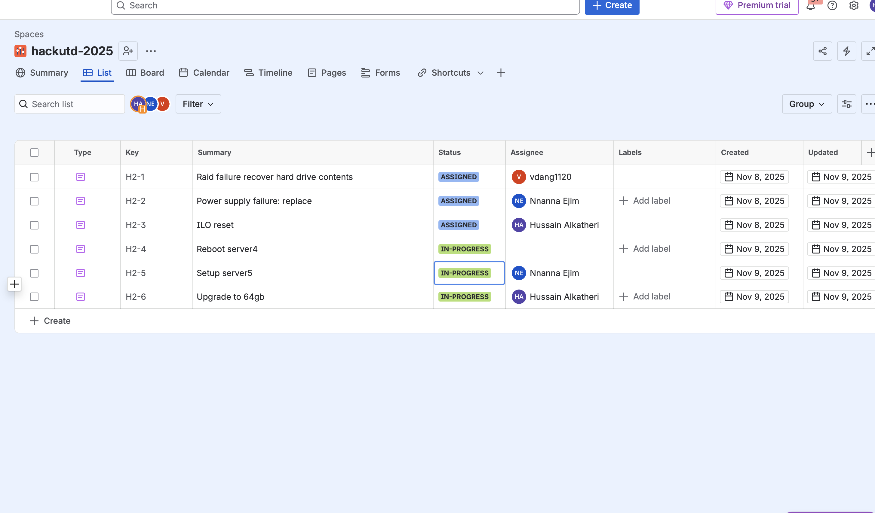Click the work type icon for H2-1
The height and width of the screenshot is (513, 875).
click(x=81, y=177)
